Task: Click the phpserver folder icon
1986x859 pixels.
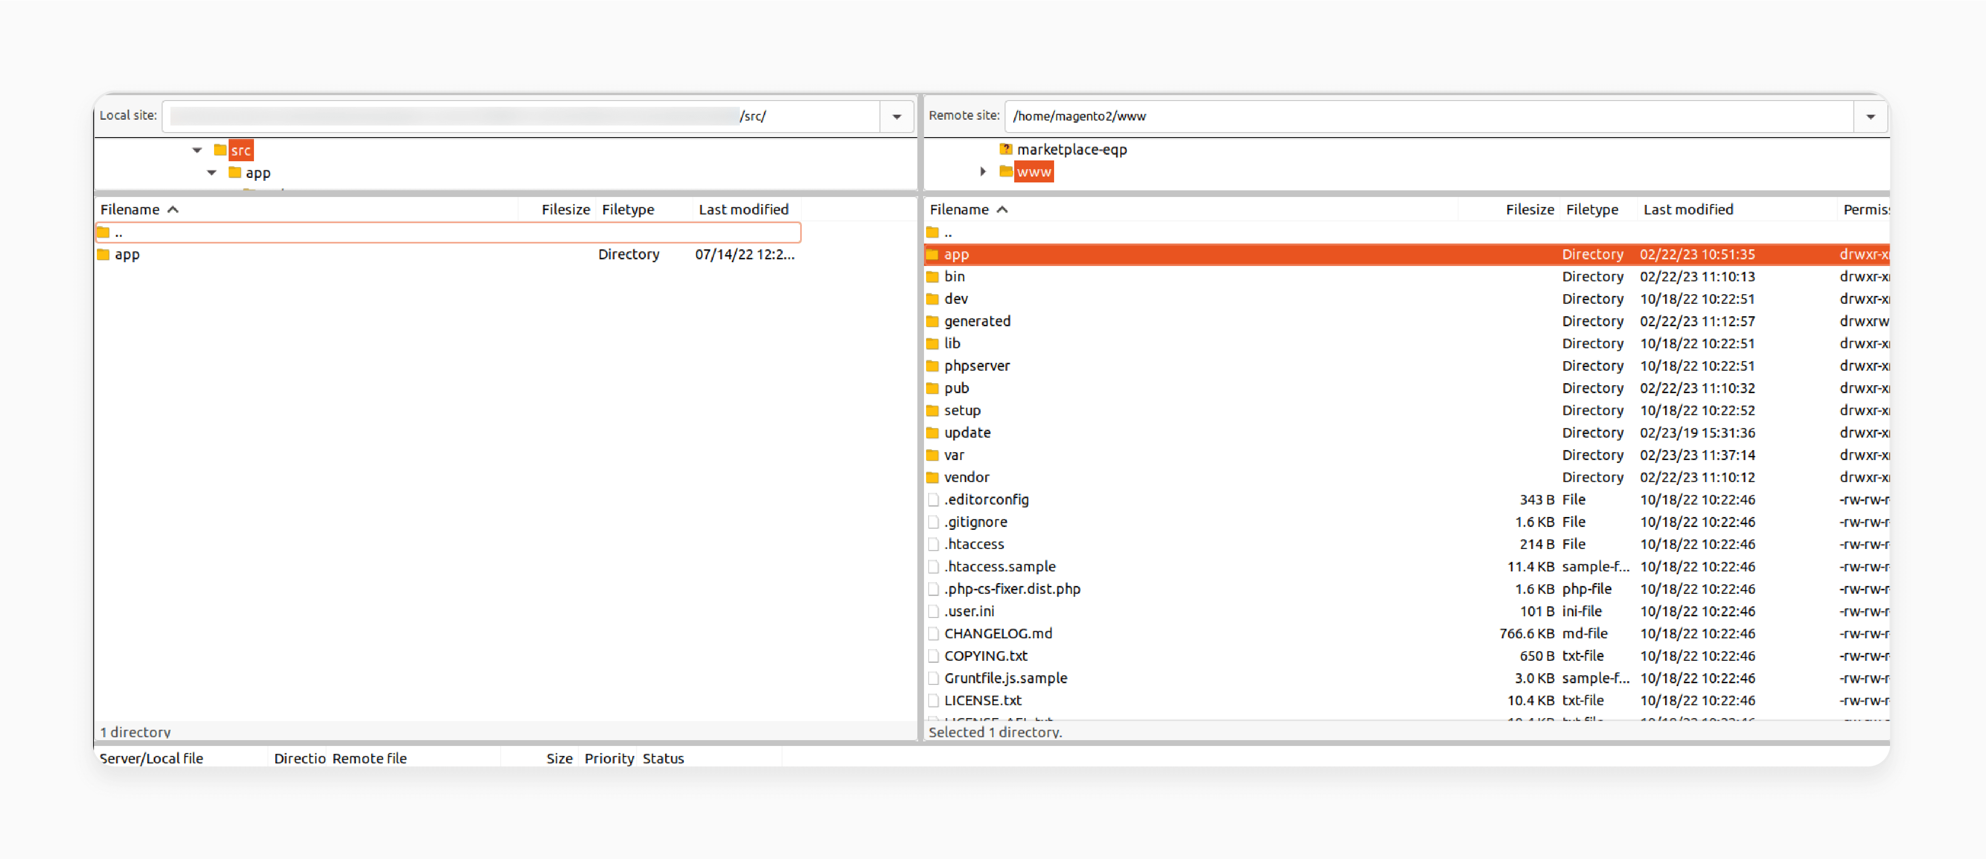Action: [933, 366]
